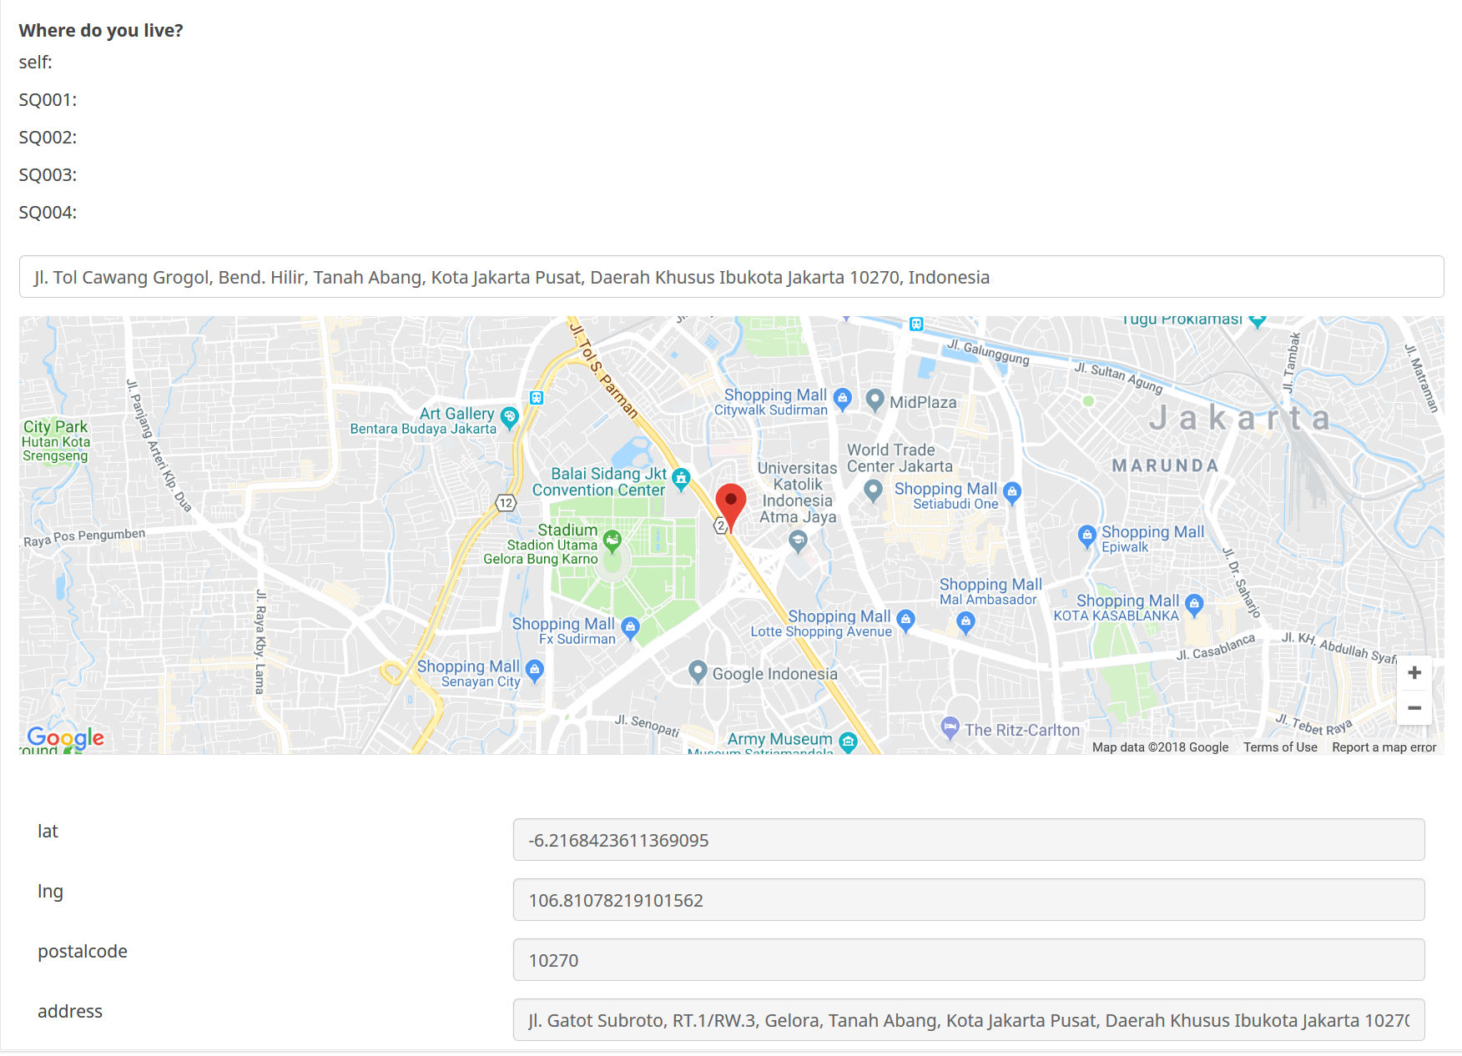Click the Senayan City shopping mall icon
Viewport: 1462px width, 1056px height.
coord(535,670)
